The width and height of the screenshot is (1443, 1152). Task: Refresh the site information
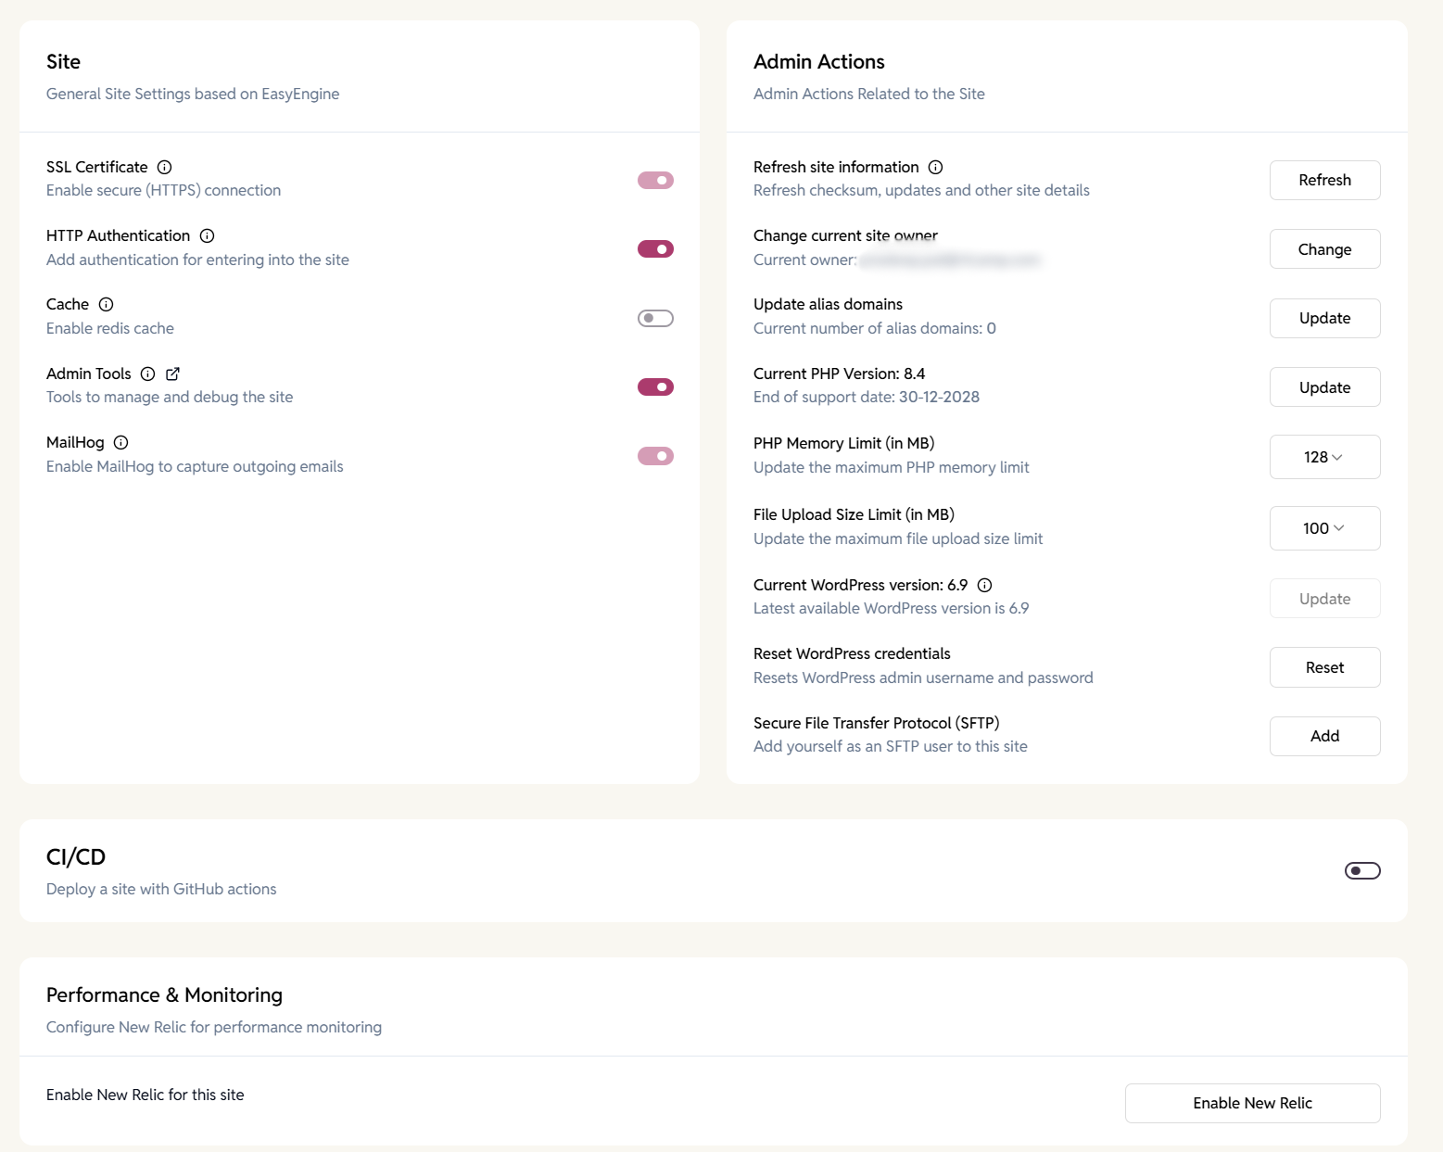pyautogui.click(x=1324, y=180)
